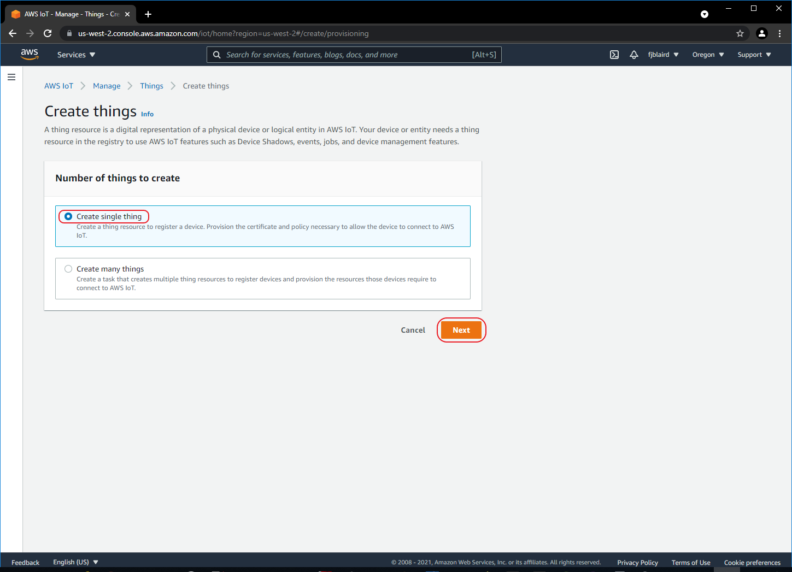Open the AWS CloudShell icon
The image size is (792, 572).
tap(614, 55)
